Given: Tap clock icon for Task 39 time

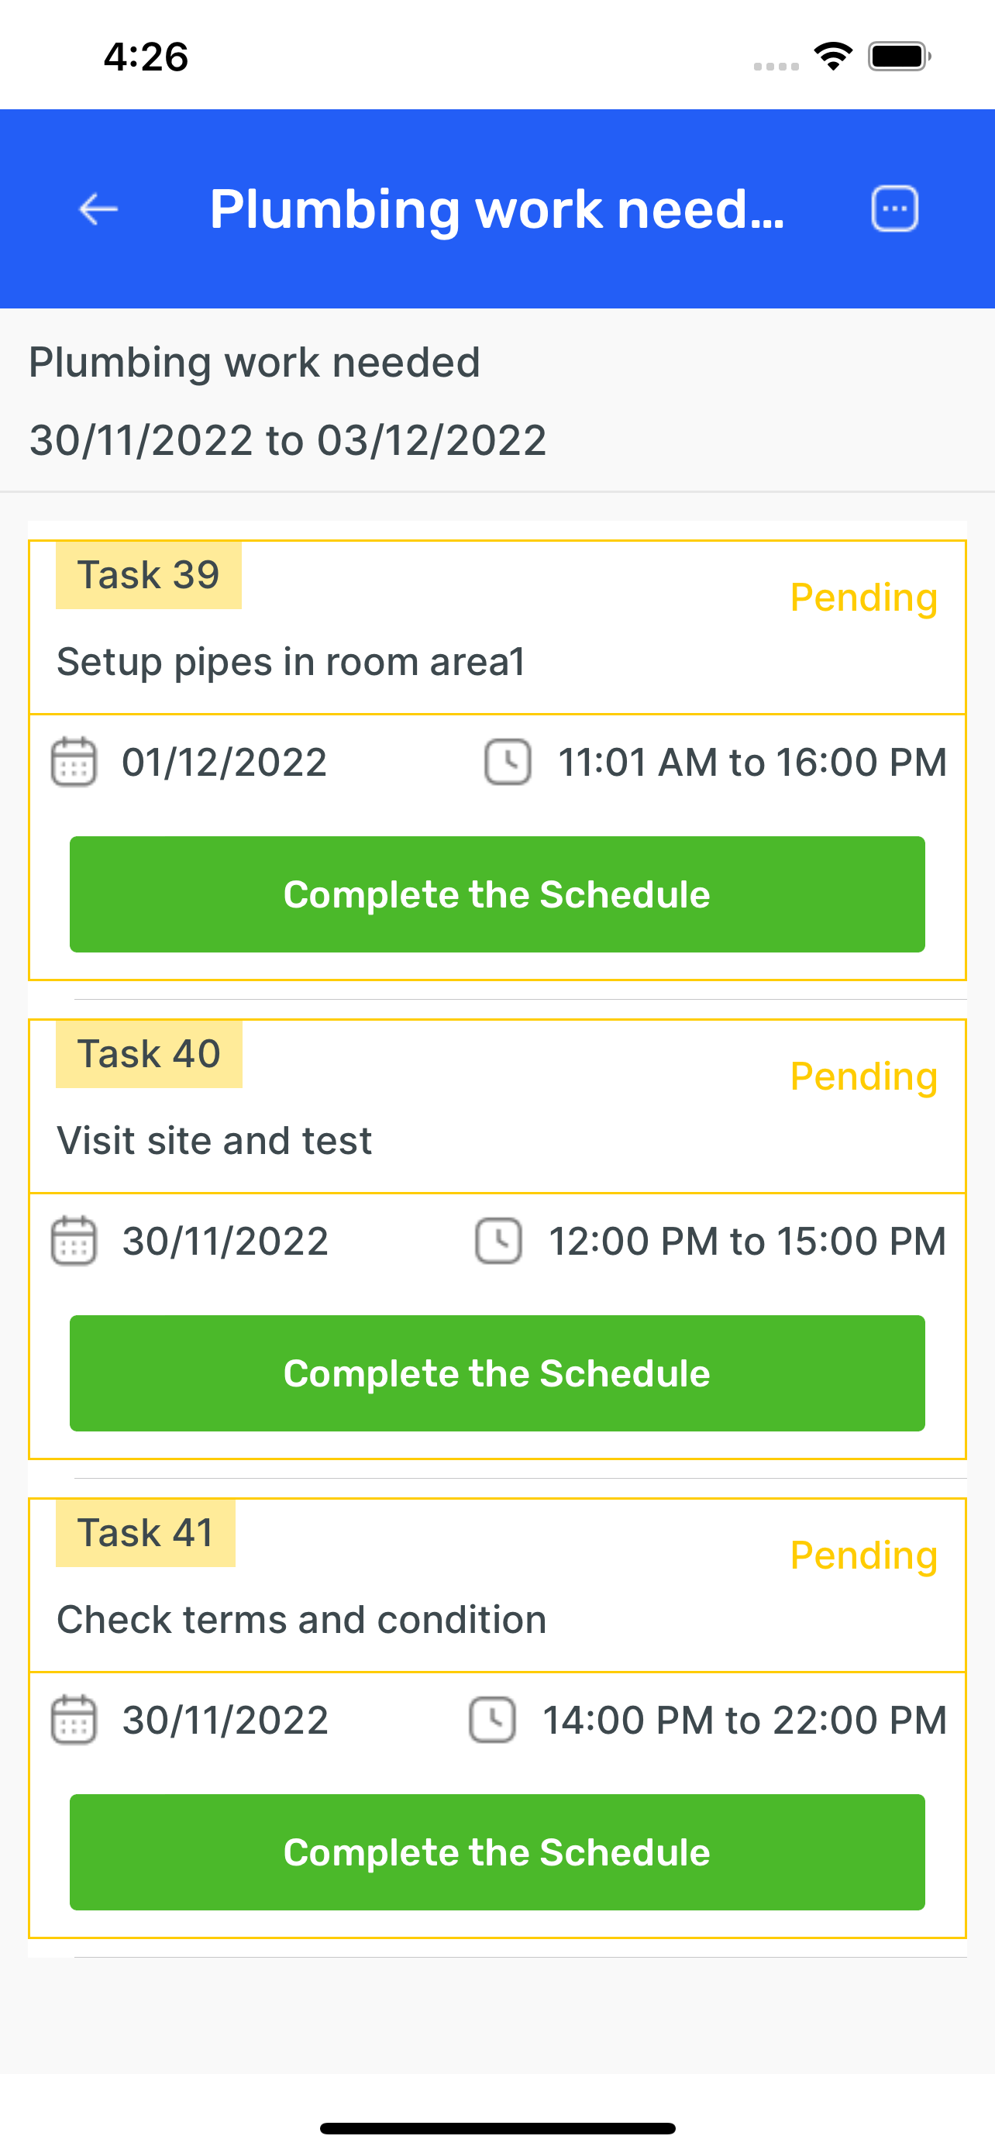Looking at the screenshot, I should click(x=507, y=761).
